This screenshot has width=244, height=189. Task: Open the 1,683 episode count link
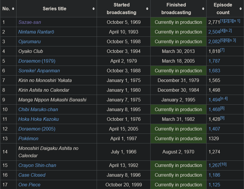point(214,71)
